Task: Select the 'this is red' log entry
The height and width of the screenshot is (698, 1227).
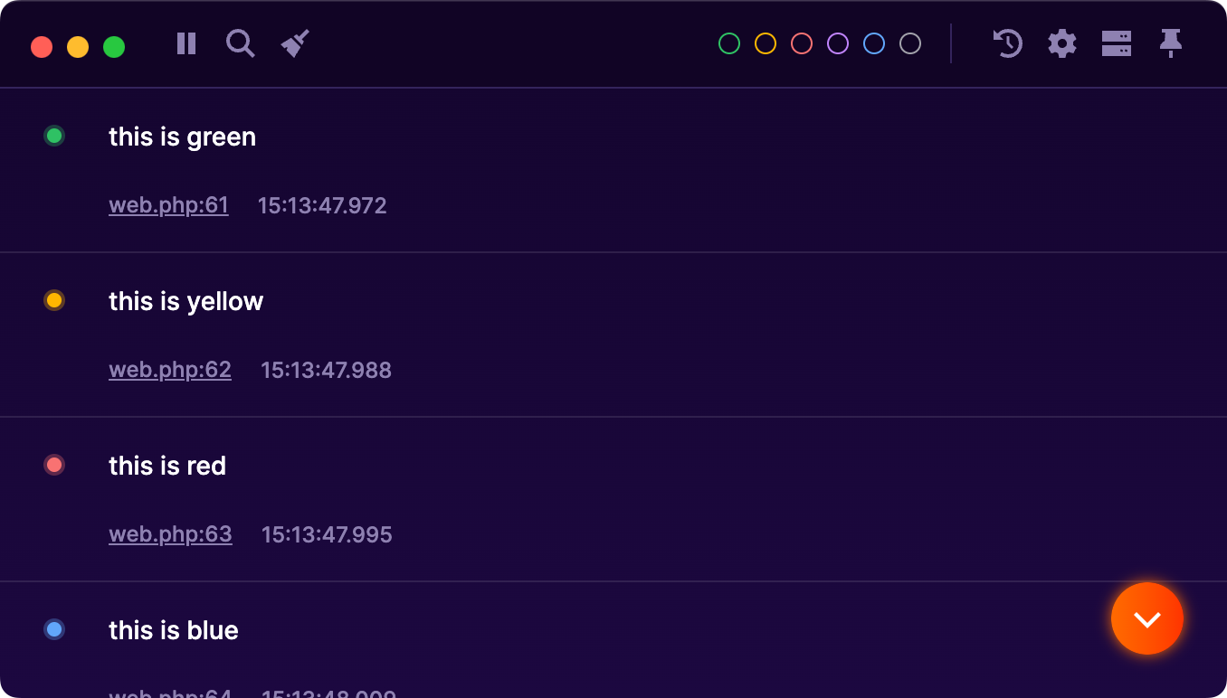Action: (x=167, y=466)
